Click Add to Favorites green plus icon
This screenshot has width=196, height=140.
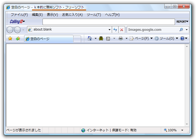click(18, 39)
